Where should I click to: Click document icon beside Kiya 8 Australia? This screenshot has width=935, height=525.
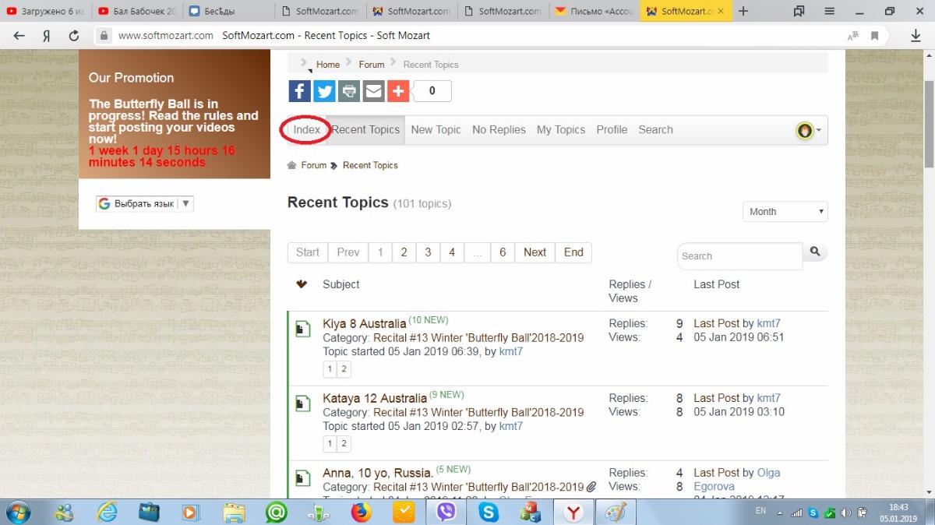pos(303,329)
